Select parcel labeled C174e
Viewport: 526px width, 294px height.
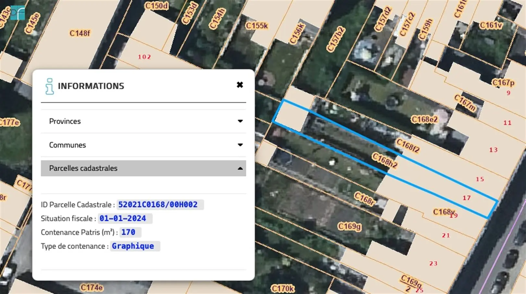point(92,288)
